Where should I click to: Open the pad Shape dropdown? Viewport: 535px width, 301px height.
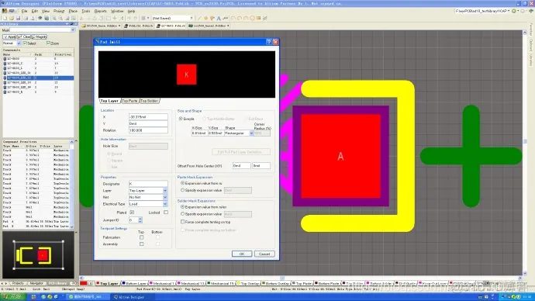tap(251, 133)
